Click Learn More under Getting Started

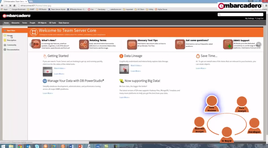[59, 74]
